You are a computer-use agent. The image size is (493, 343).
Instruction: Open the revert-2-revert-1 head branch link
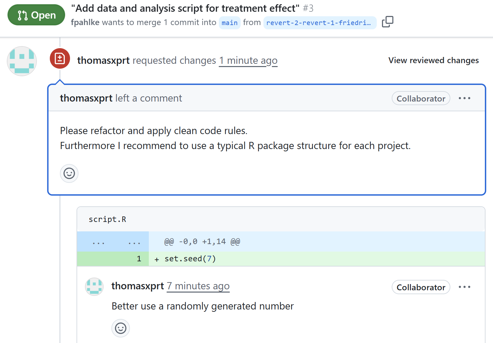click(319, 23)
